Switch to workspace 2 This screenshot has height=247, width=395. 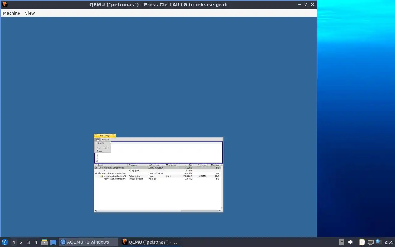pos(21,242)
